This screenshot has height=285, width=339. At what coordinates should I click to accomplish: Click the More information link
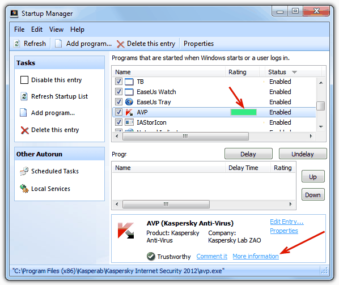click(256, 256)
